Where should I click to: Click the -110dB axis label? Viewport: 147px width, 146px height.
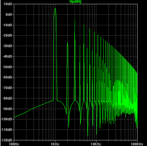[x=6, y=129]
